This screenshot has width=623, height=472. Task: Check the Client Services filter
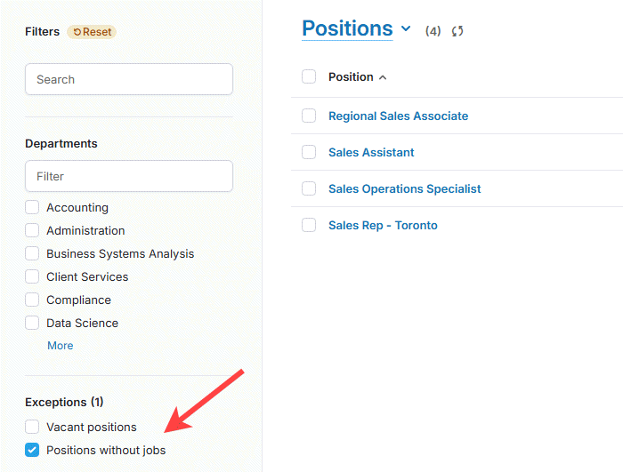tap(32, 276)
